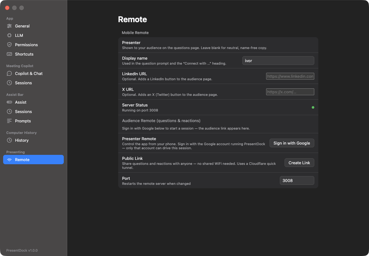
Task: Open the Computer History page
Action: point(33,140)
